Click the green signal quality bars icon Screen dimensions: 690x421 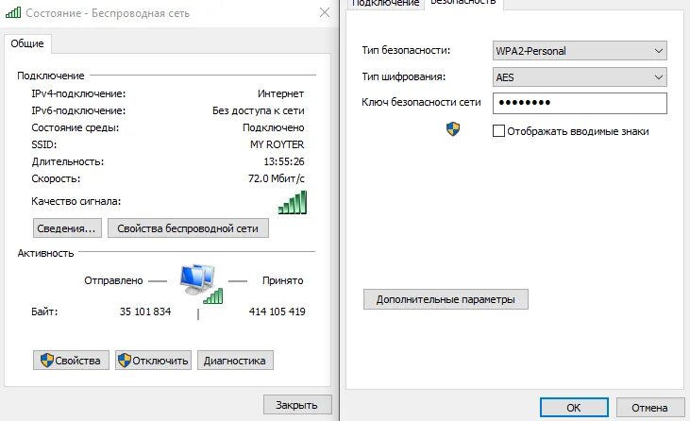(293, 202)
